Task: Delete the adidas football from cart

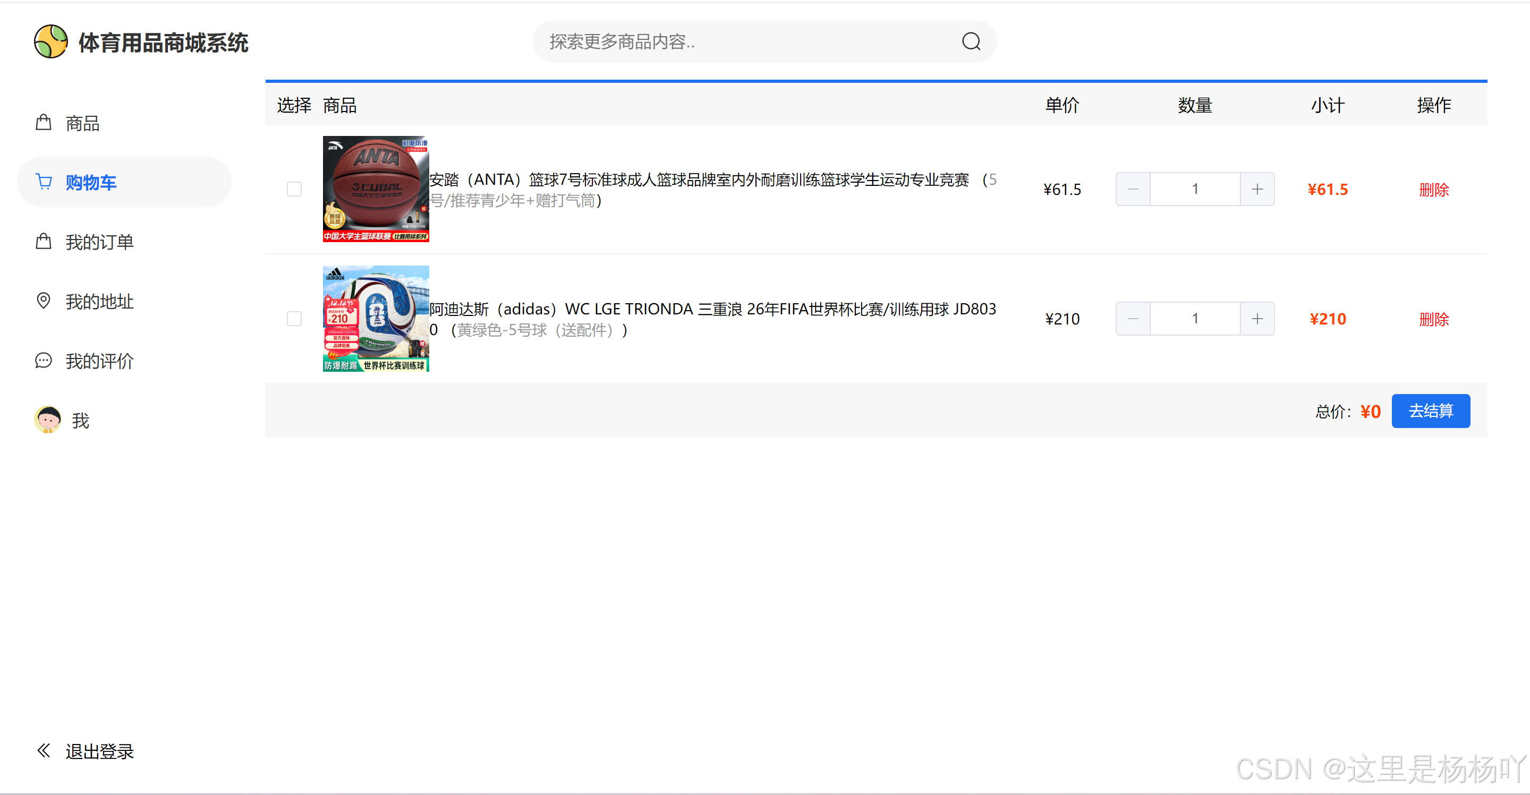Action: (1434, 319)
